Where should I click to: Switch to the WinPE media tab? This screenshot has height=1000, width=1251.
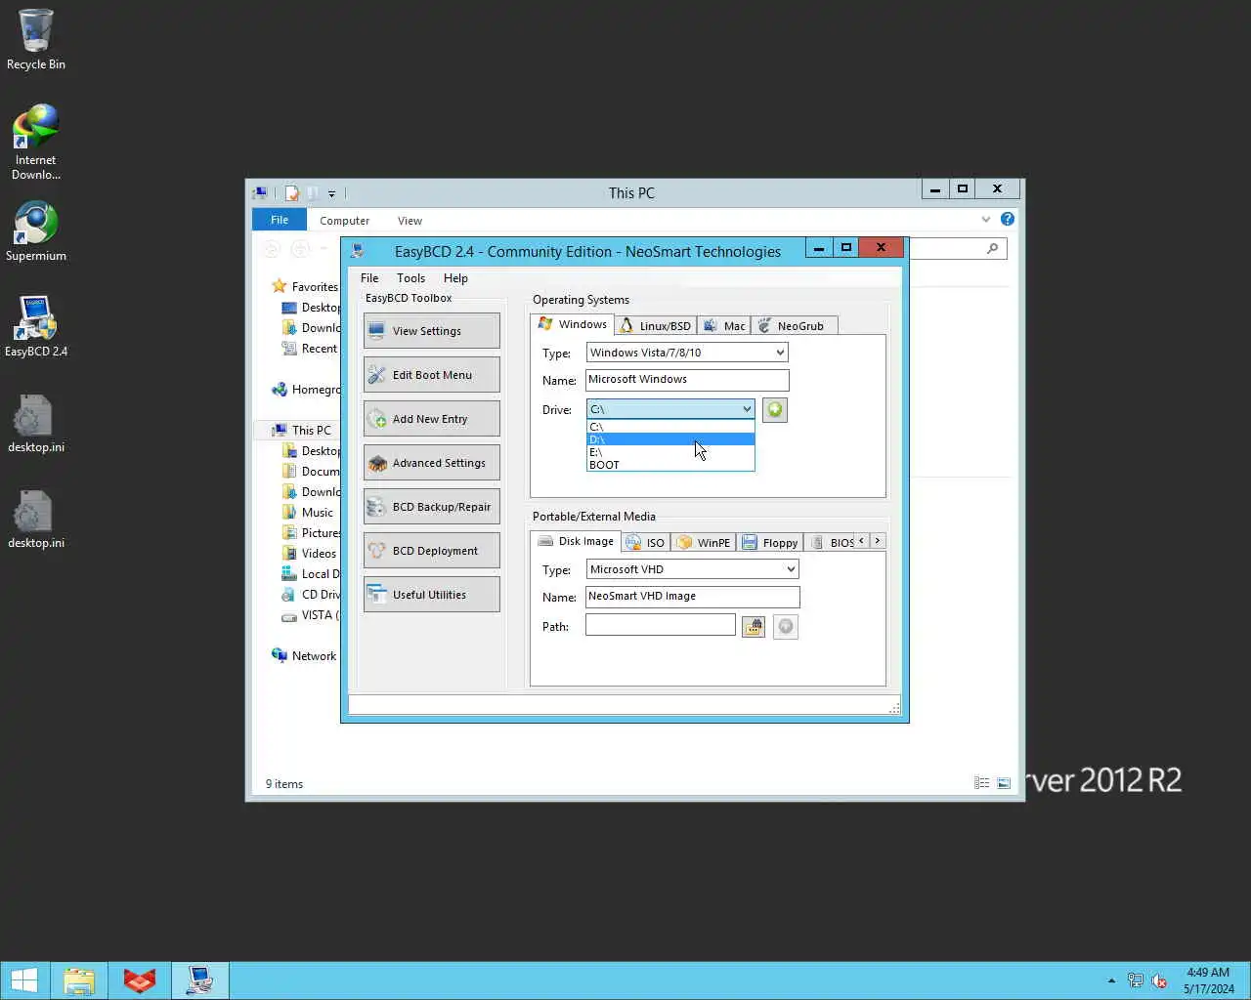coord(704,543)
